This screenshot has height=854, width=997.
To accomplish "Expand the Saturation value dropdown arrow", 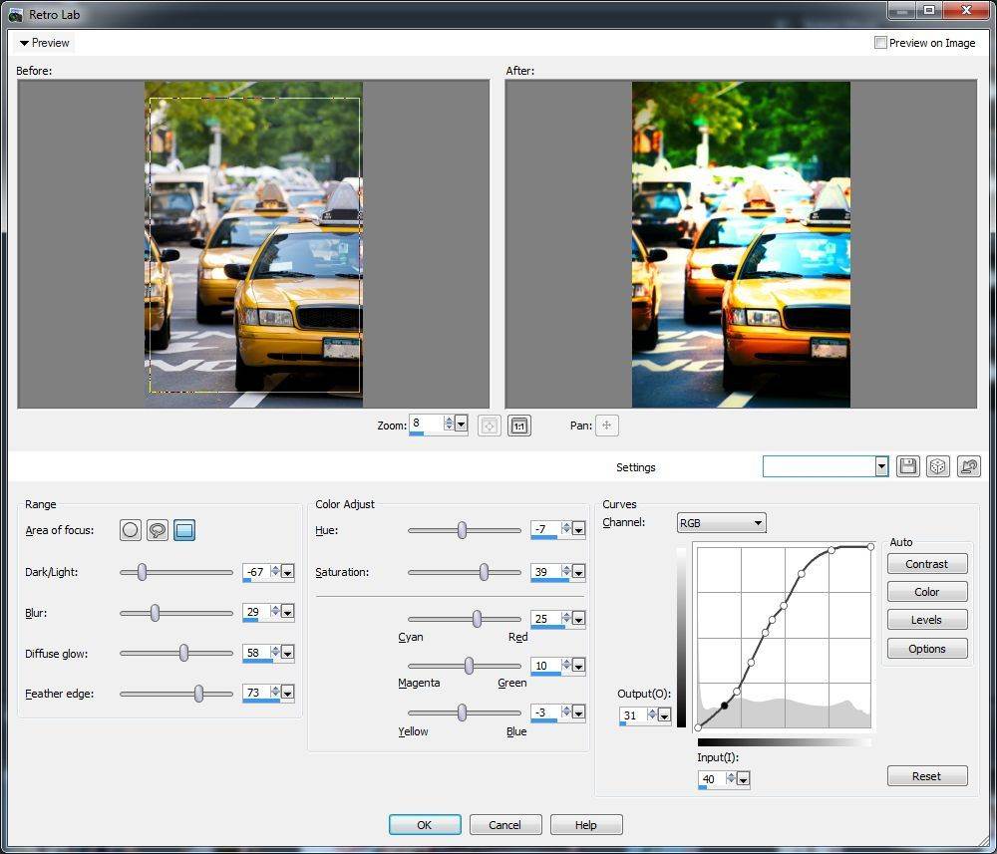I will coord(578,572).
